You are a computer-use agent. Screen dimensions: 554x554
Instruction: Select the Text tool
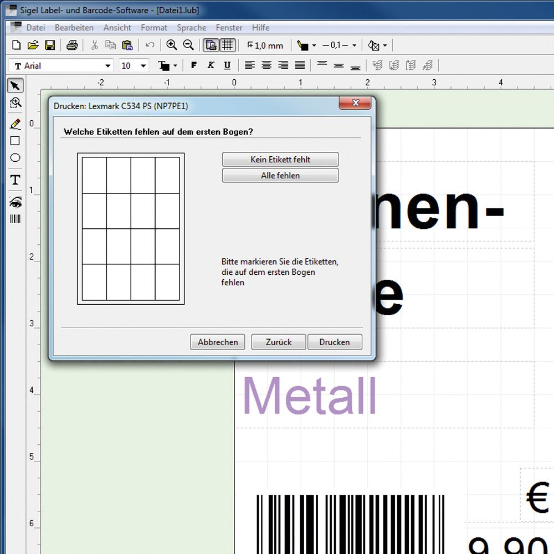(15, 179)
